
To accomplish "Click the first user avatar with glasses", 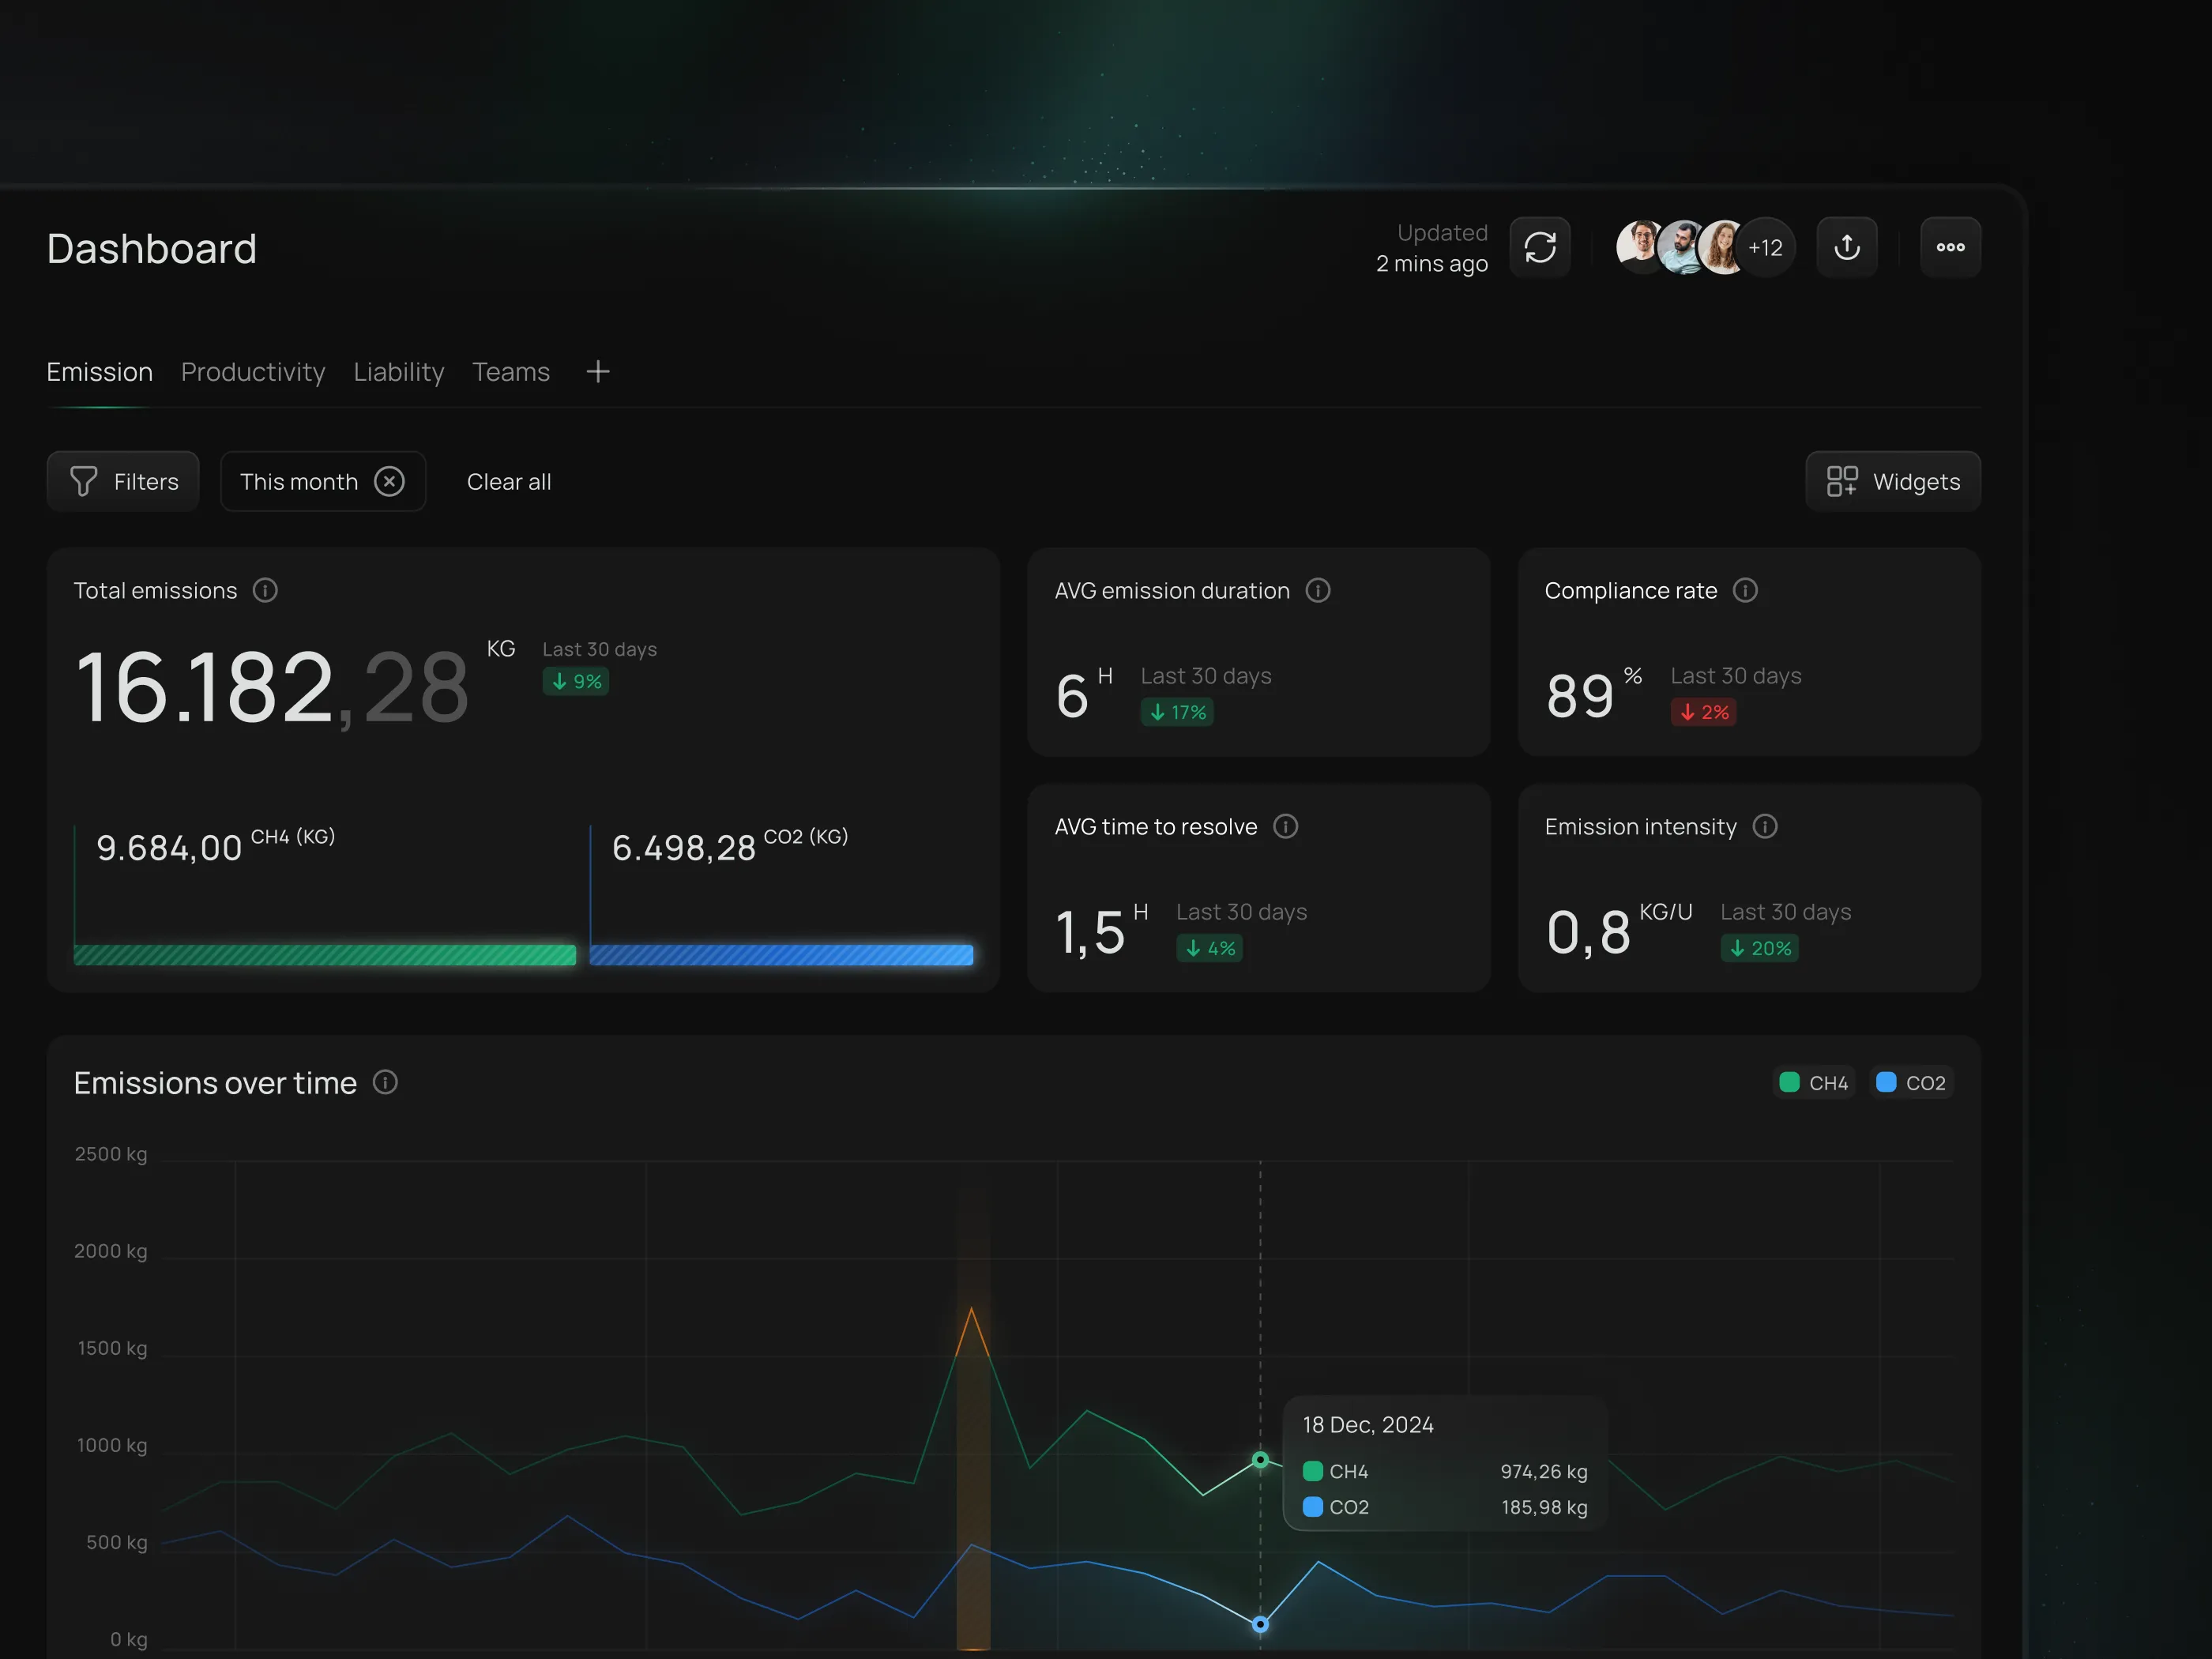I will pos(1639,247).
